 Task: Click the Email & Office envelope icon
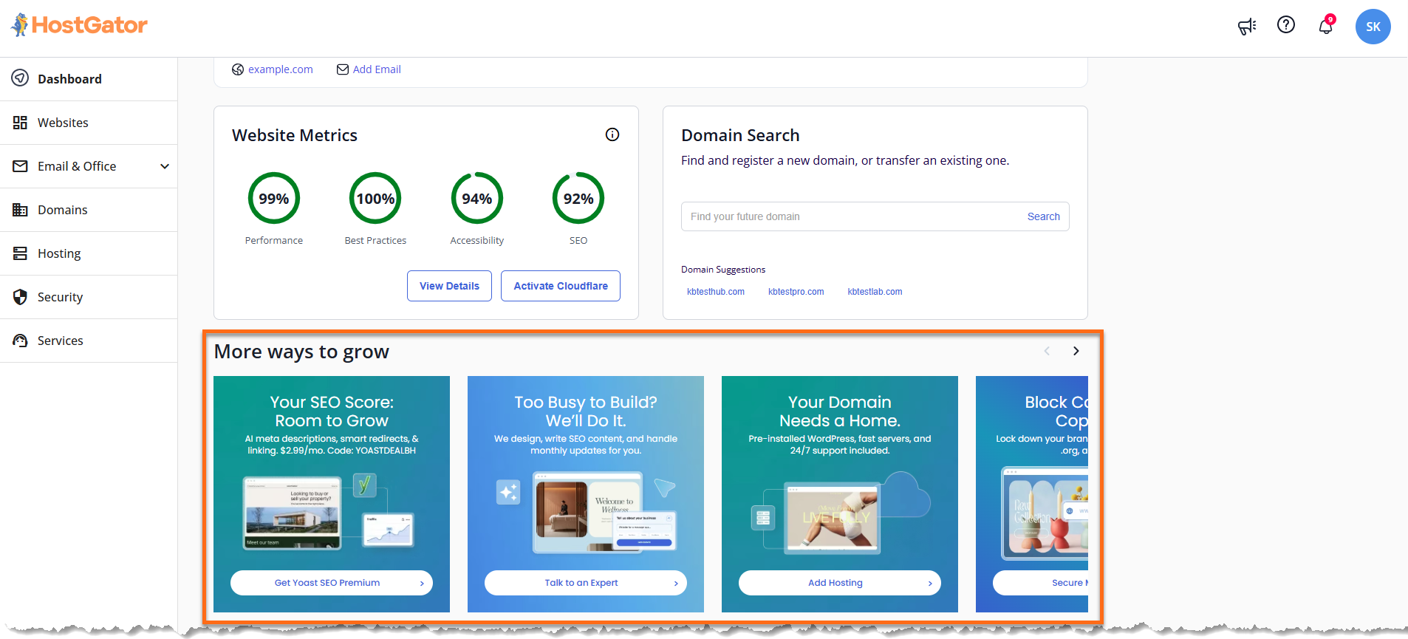click(20, 166)
